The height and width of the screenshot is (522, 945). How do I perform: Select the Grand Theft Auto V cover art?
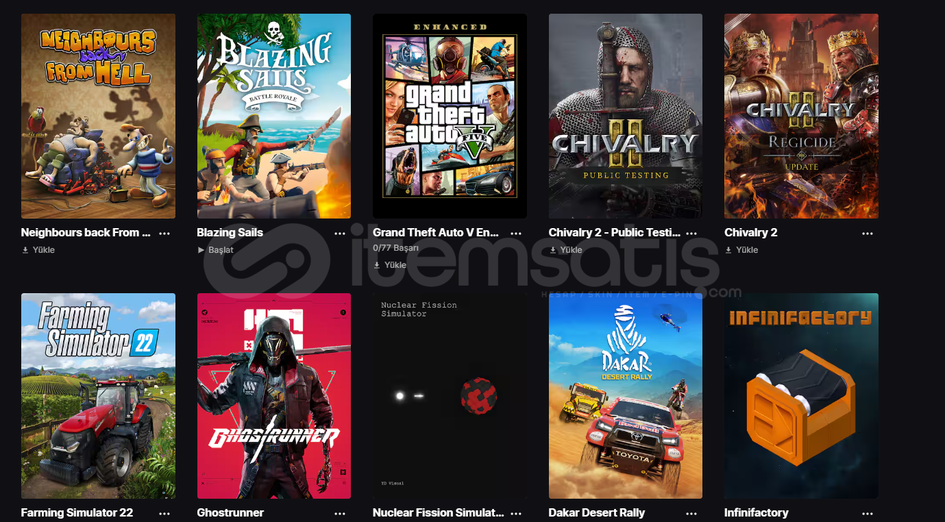pyautogui.click(x=450, y=116)
